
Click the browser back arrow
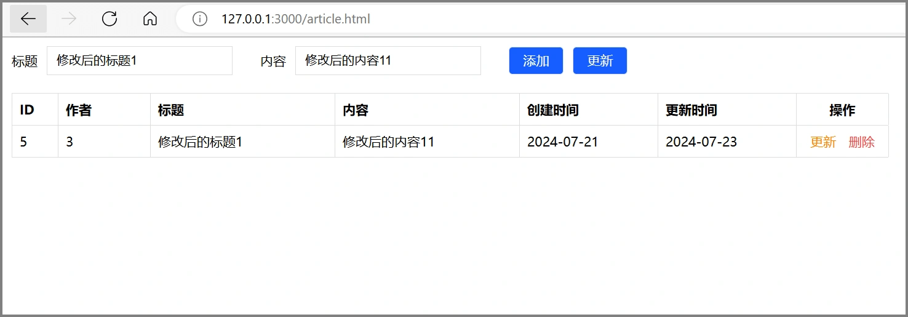pyautogui.click(x=28, y=19)
